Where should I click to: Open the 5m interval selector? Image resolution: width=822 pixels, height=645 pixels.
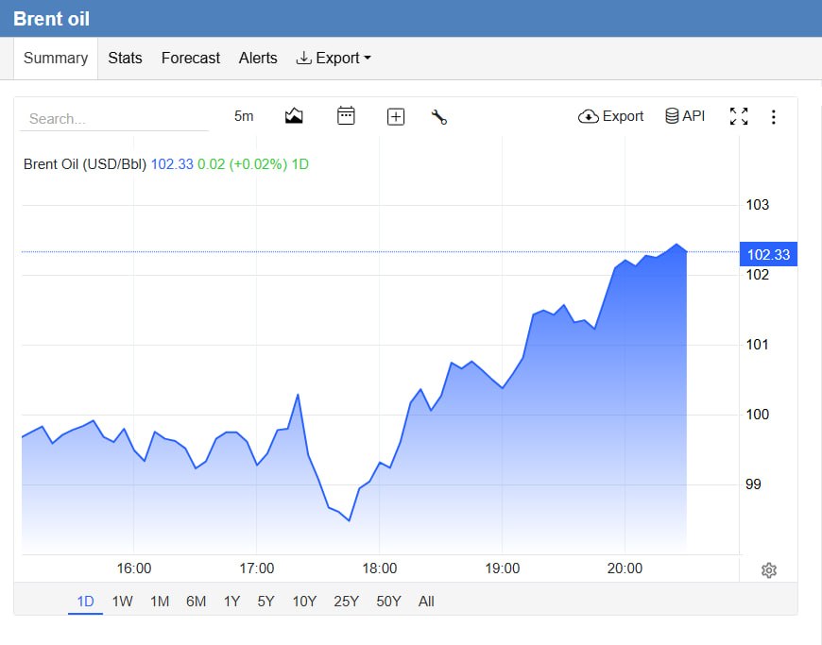[244, 116]
